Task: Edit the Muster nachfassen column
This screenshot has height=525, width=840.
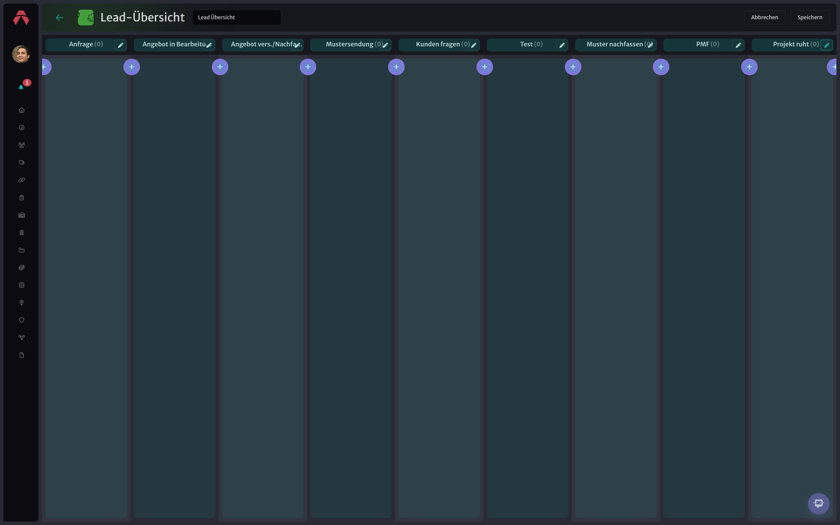Action: coord(651,45)
